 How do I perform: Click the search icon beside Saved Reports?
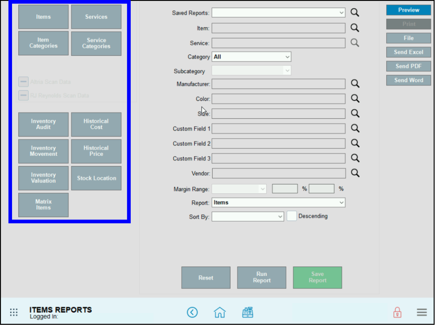click(355, 13)
